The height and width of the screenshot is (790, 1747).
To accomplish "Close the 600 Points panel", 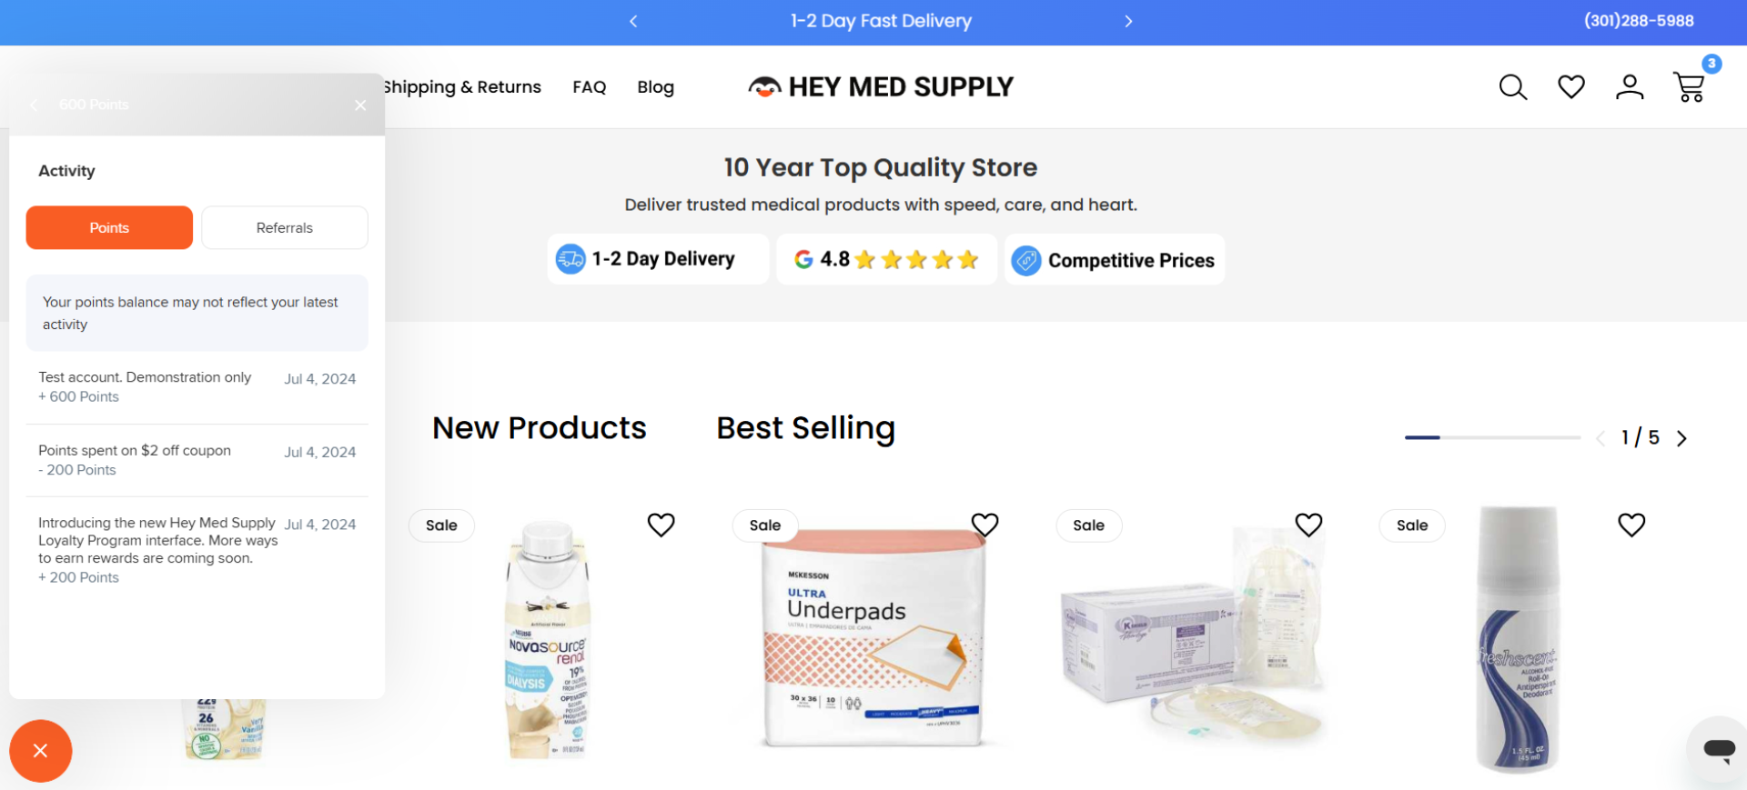I will click(x=360, y=105).
